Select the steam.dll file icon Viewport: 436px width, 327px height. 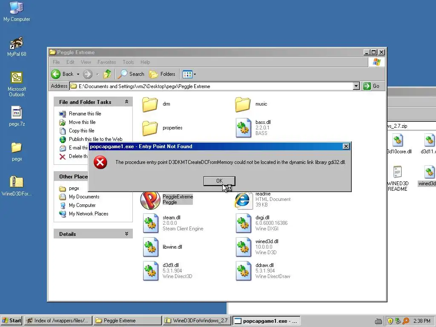[x=151, y=223]
